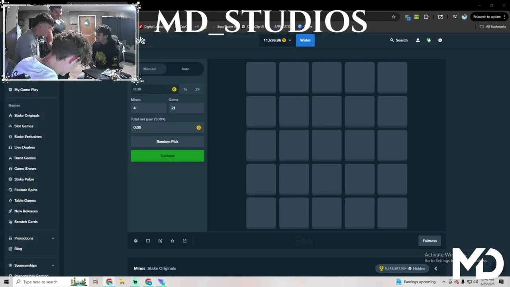The image size is (510, 287).
Task: Click the Random Pick button
Action: point(167,142)
